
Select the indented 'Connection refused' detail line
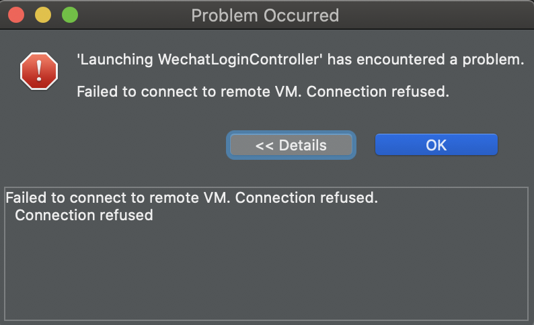click(84, 216)
